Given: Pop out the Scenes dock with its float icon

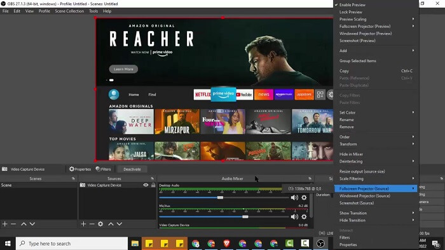Looking at the screenshot, I should tap(74, 179).
